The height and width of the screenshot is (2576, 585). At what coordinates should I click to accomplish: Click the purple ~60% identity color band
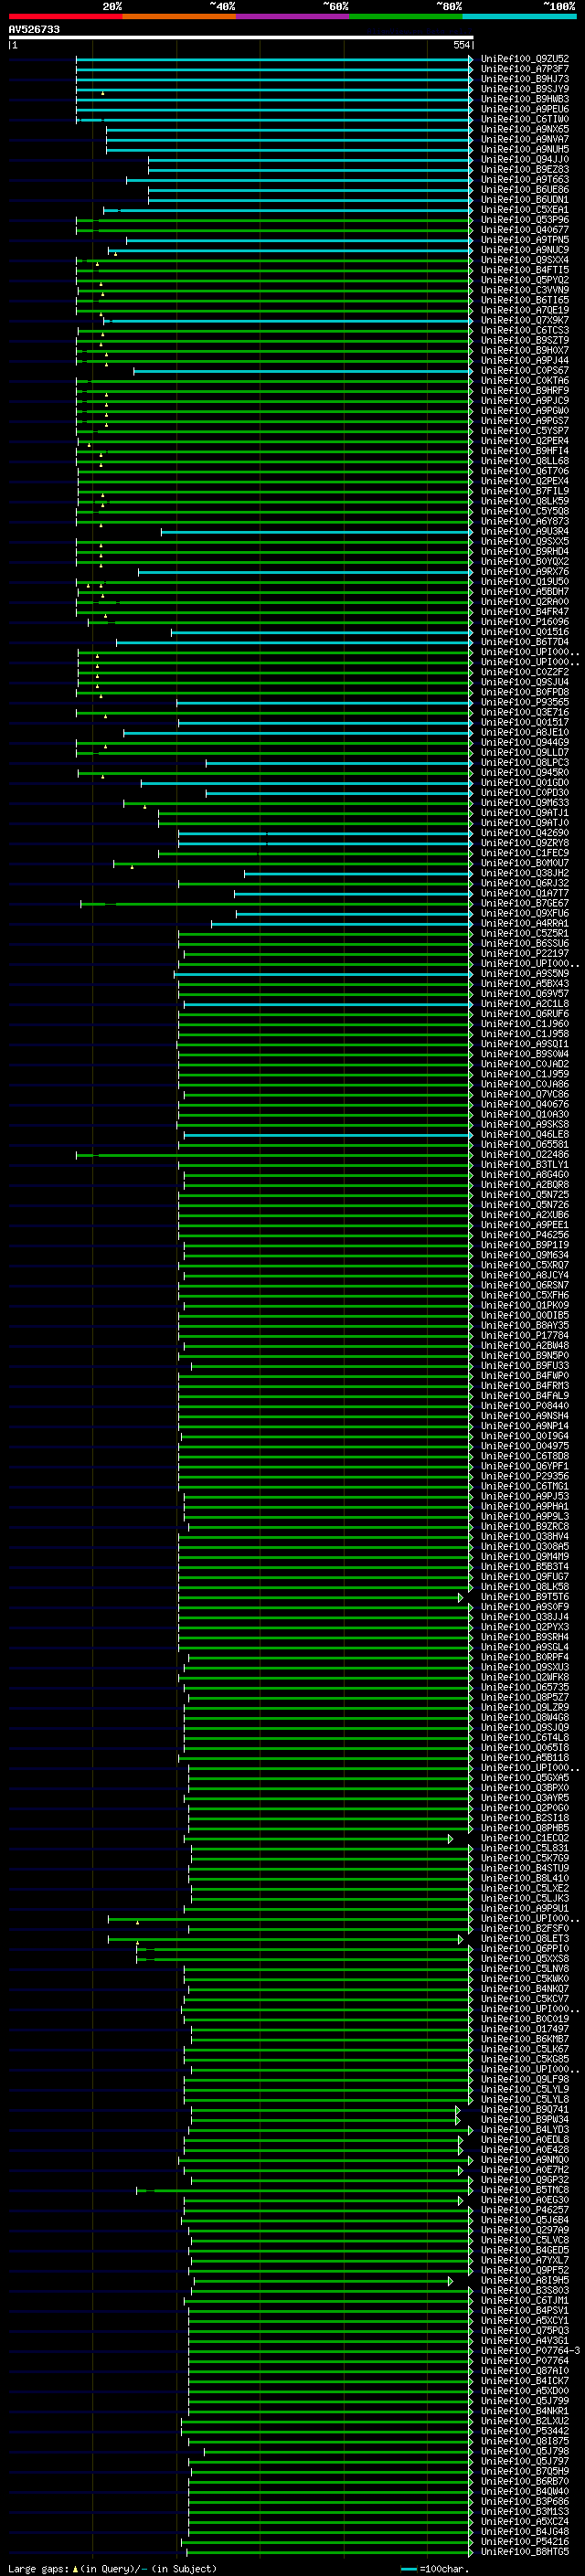click(x=293, y=16)
